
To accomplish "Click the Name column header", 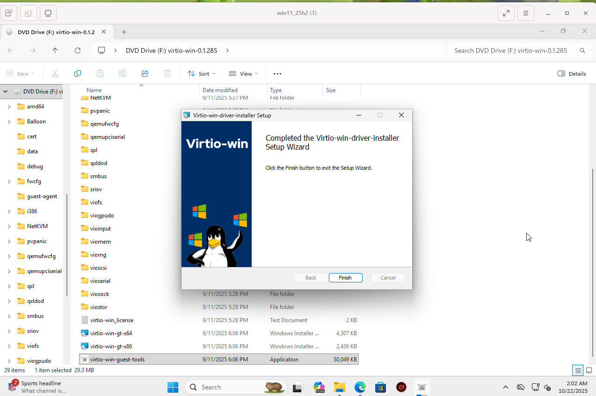I will [94, 90].
